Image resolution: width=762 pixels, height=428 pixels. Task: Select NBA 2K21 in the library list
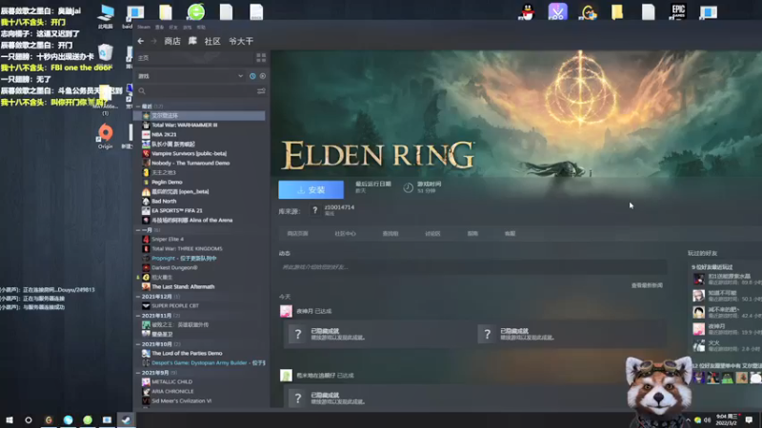164,134
